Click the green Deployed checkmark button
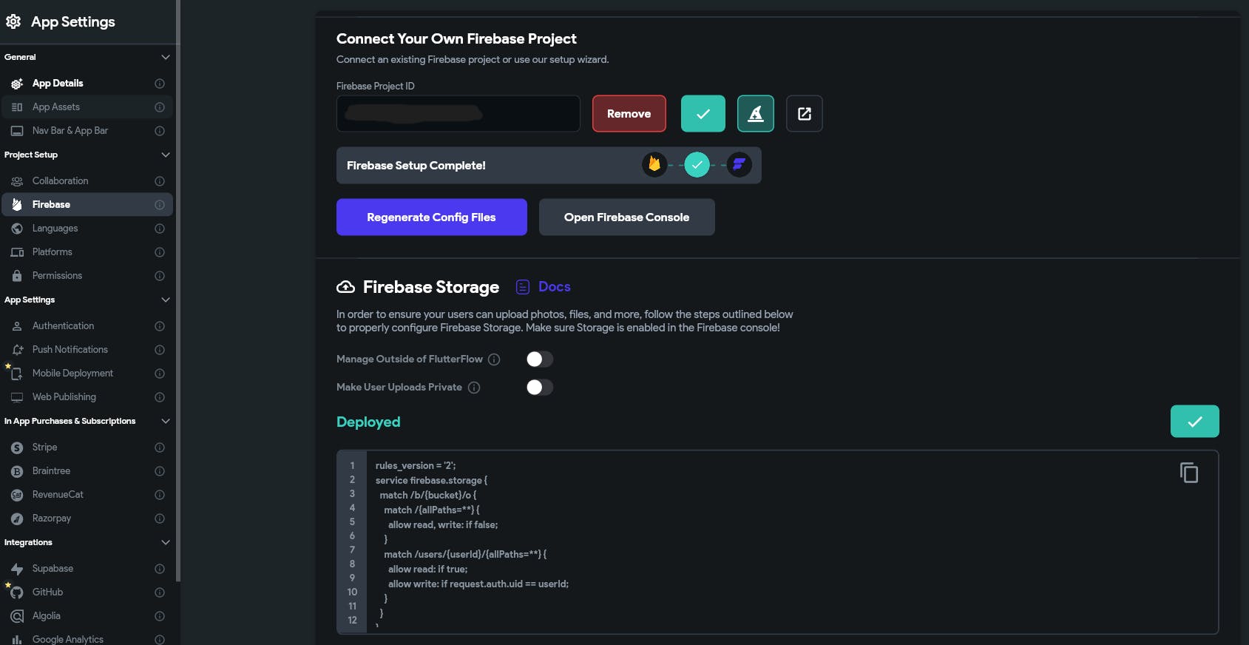This screenshot has height=645, width=1249. pyautogui.click(x=1194, y=422)
